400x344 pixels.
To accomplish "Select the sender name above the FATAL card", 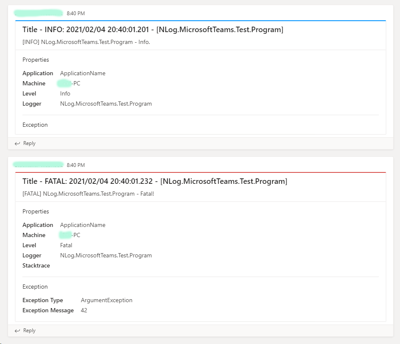I will tap(38, 165).
